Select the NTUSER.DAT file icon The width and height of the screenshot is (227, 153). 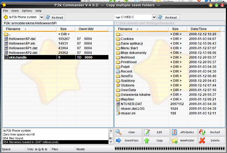coord(118,104)
